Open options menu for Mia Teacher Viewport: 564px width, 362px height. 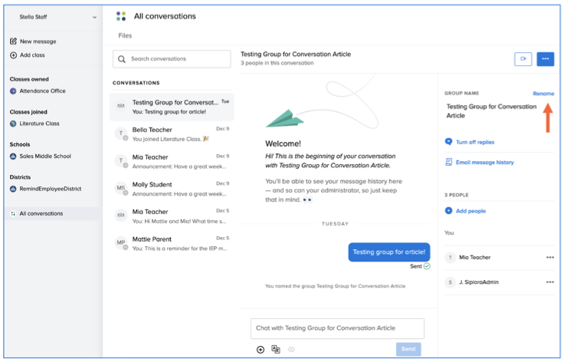click(x=549, y=258)
